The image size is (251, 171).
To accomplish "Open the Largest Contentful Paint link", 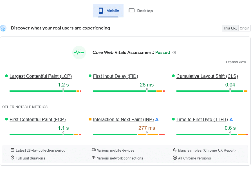I will pyautogui.click(x=40, y=76).
